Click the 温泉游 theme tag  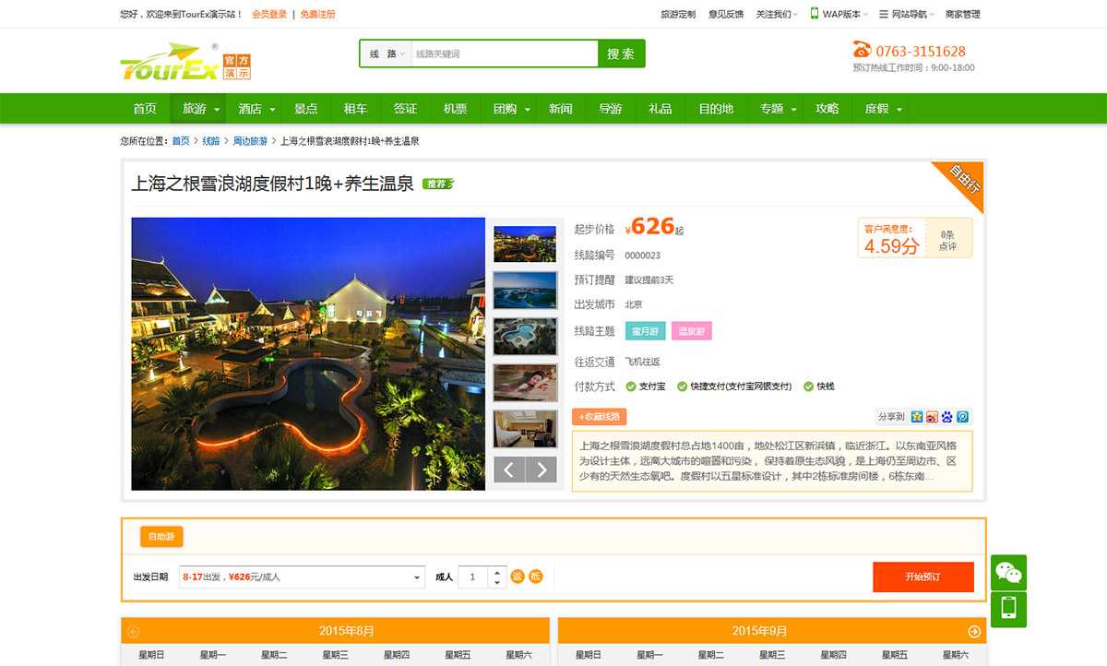pos(691,331)
